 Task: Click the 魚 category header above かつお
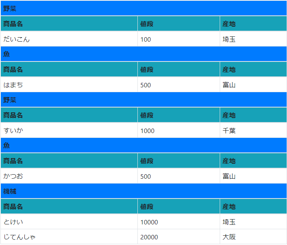click(143, 145)
